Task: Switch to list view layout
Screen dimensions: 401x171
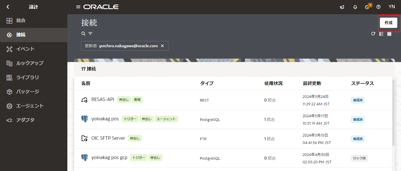Action: (x=381, y=34)
